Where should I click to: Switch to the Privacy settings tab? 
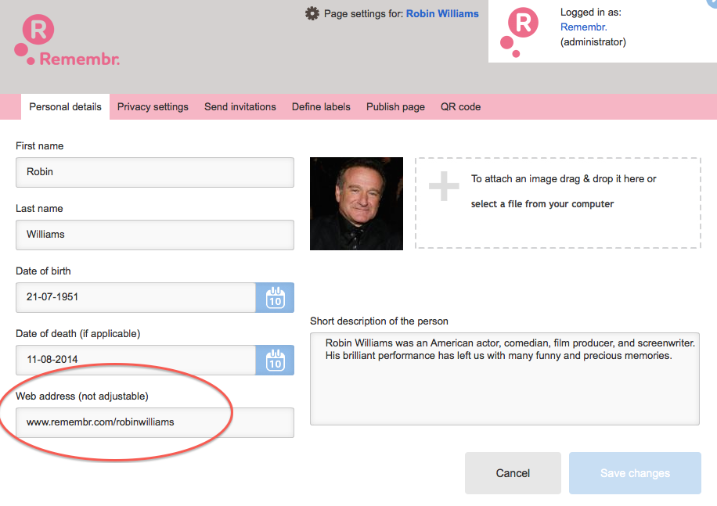153,107
